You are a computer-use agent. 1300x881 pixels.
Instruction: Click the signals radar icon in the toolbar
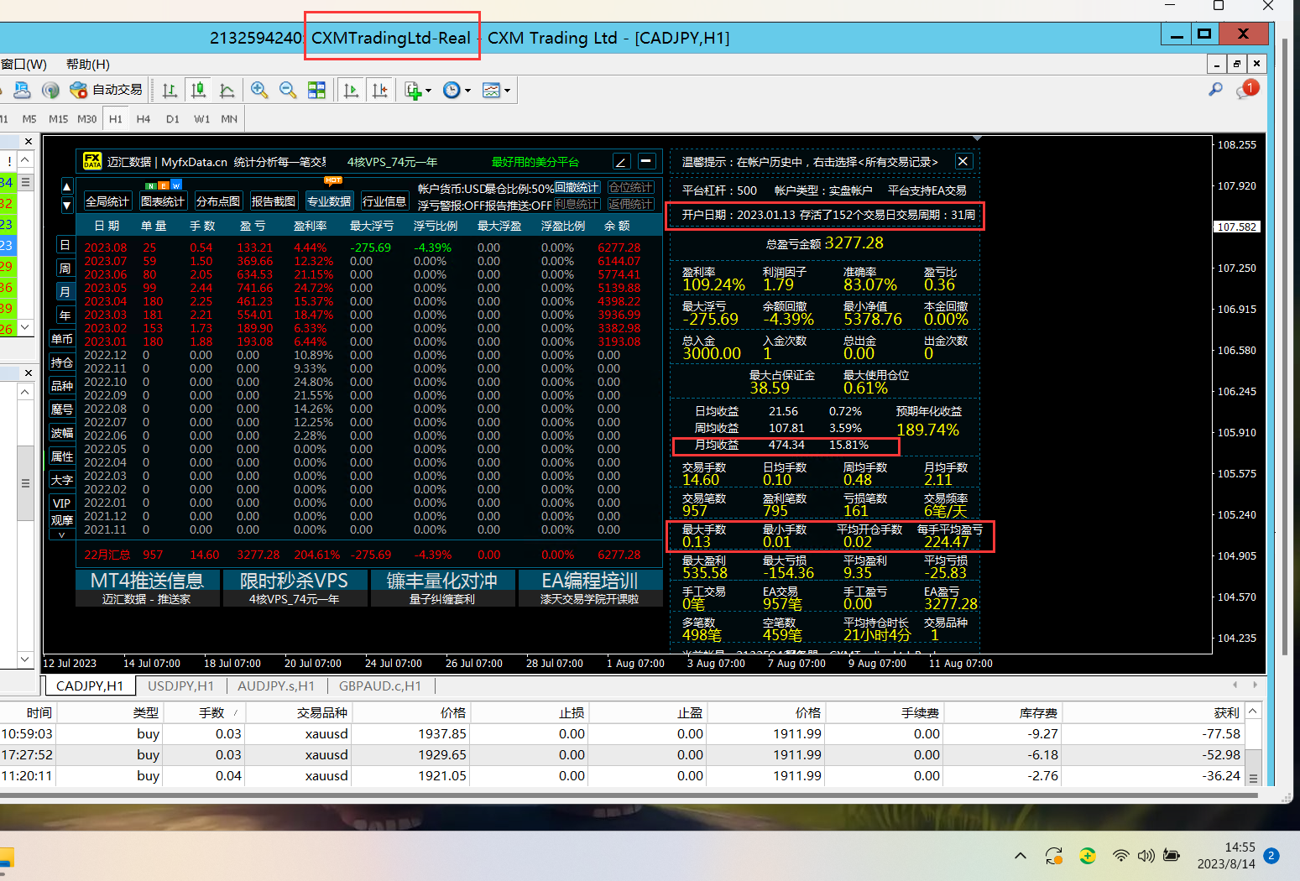tap(50, 90)
